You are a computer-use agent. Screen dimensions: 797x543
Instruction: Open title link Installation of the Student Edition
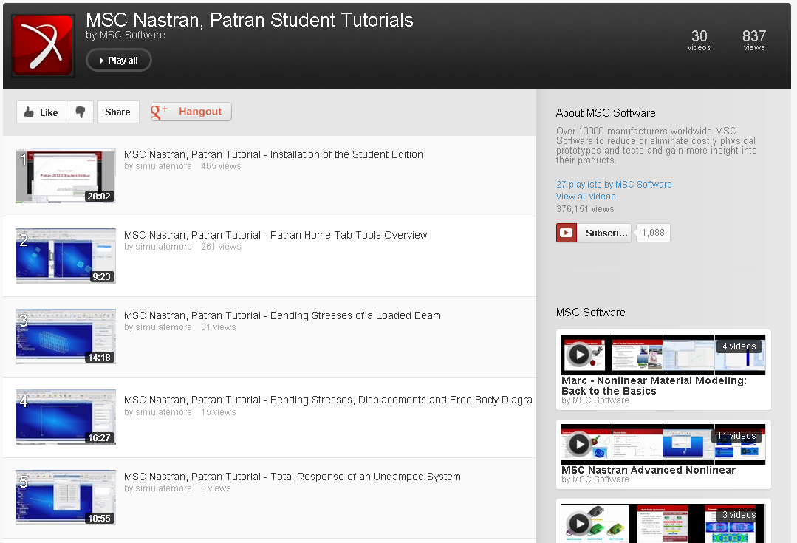point(273,154)
